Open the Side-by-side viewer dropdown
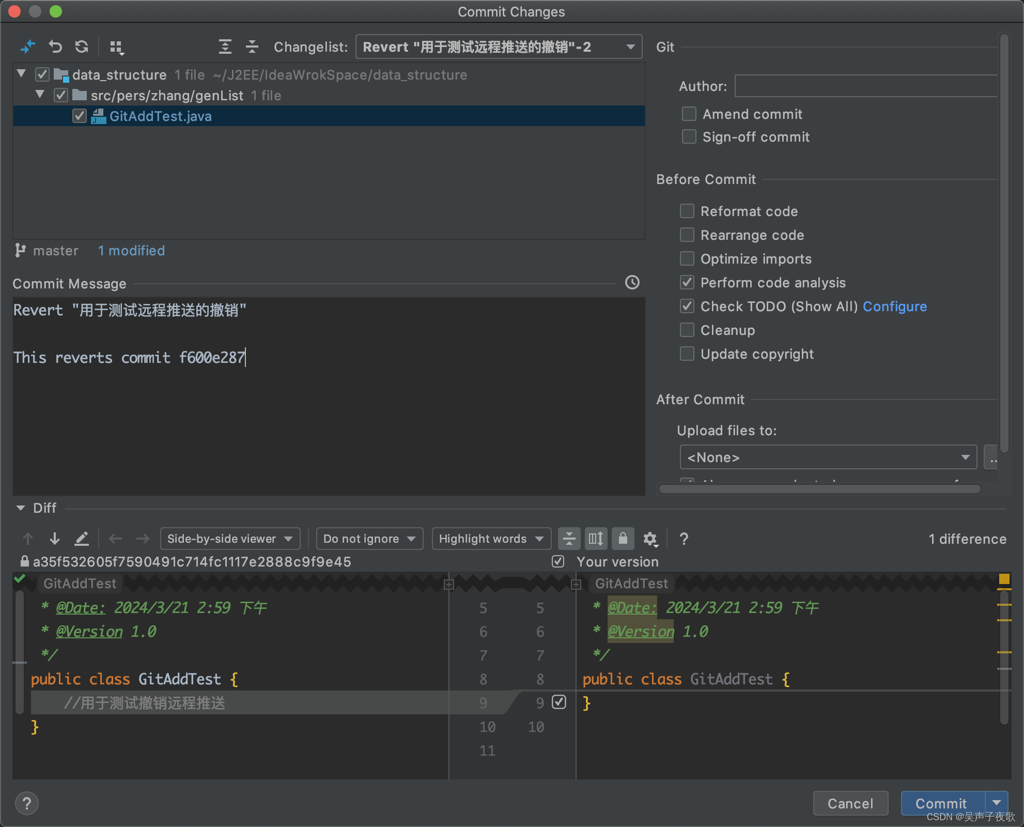This screenshot has width=1024, height=827. click(x=230, y=539)
